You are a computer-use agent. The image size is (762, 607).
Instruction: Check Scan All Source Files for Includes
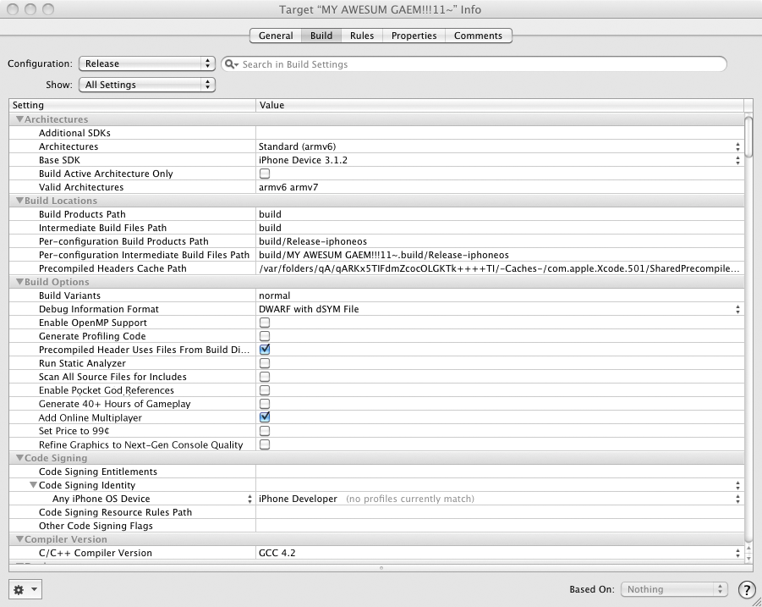tap(265, 377)
